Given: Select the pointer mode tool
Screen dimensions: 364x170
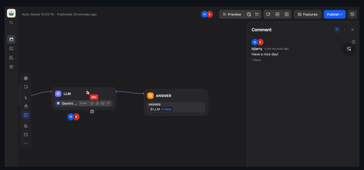Looking at the screenshot, I should pos(26,98).
